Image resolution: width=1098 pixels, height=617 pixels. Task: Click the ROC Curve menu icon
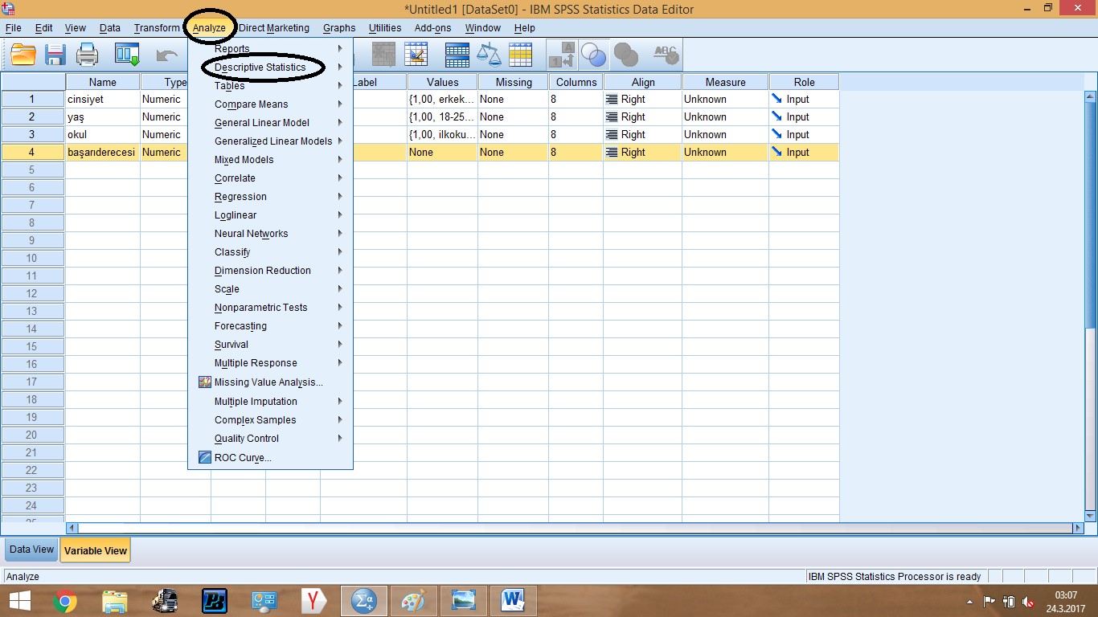[x=205, y=458]
